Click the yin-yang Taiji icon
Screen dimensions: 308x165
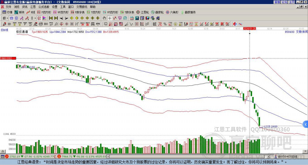coord(235,24)
